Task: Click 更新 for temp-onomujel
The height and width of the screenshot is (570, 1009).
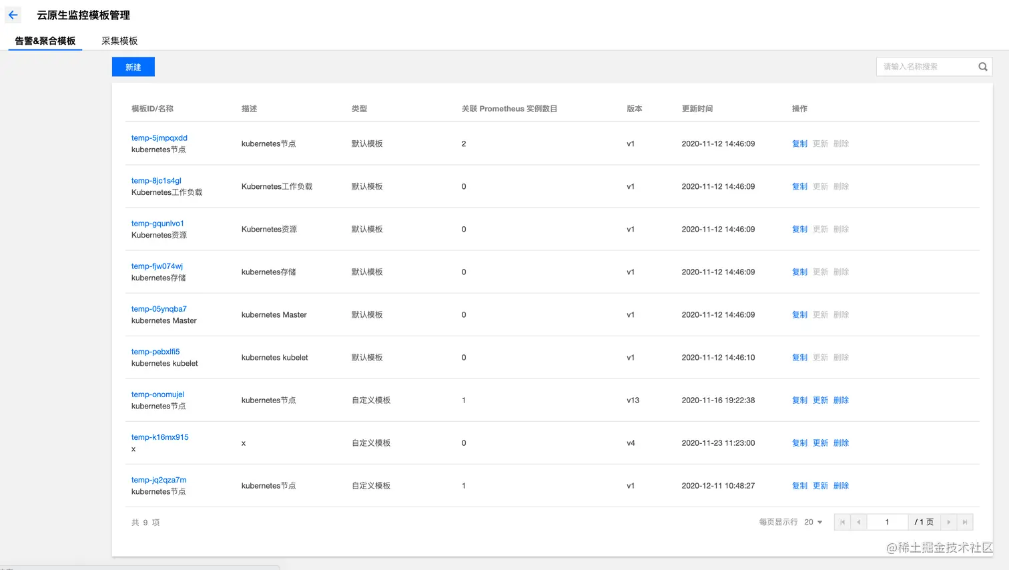Action: [820, 400]
